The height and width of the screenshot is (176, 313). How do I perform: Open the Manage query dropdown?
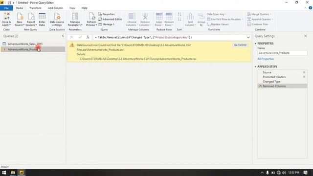coord(107,24)
